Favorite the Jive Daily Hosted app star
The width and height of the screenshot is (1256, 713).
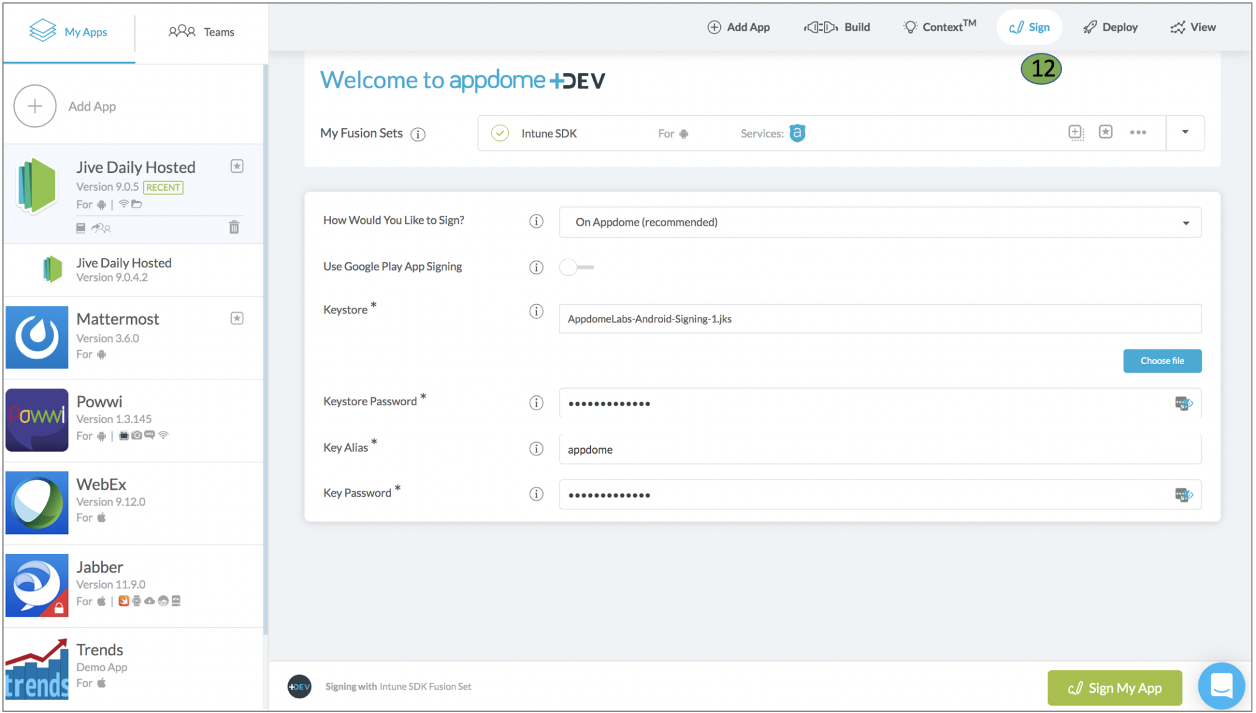point(237,166)
